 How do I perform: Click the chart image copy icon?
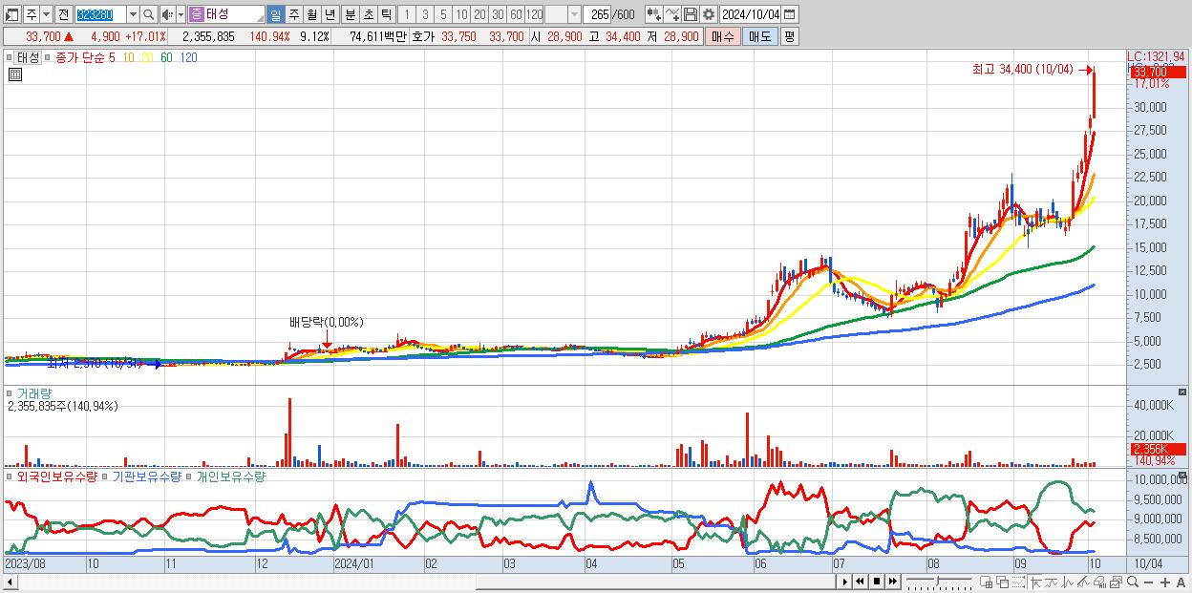(x=1116, y=582)
